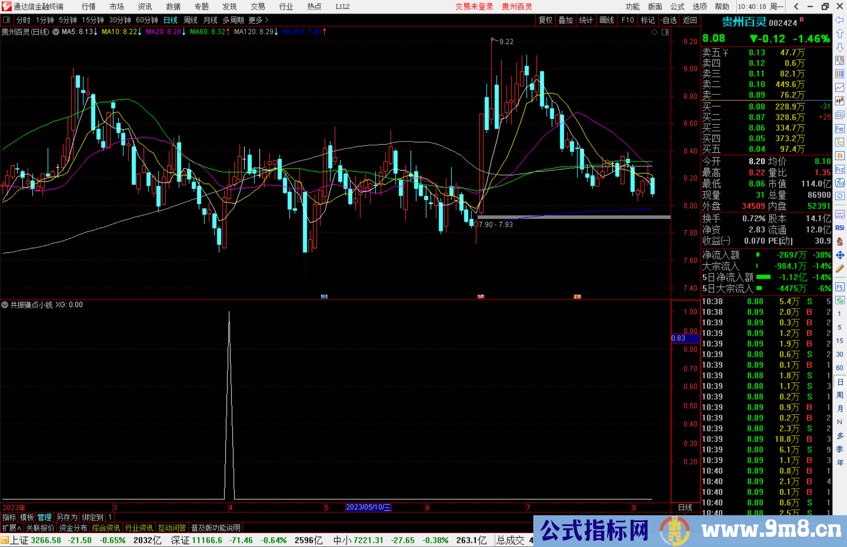
Task: Click the f(x) formula icon in sidebar
Action: coord(840,183)
